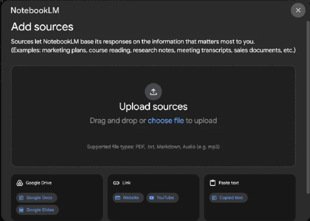
Task: Click the slide icon in Google Slides chip
Action: tap(21, 210)
